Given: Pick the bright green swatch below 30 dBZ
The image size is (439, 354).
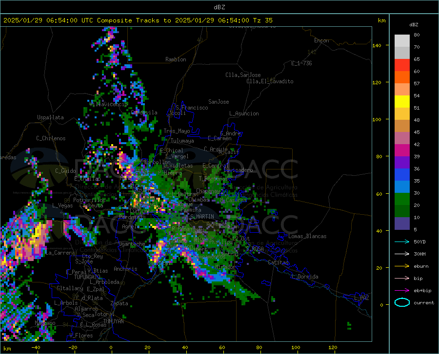Looking at the screenshot, I should click(x=402, y=199).
